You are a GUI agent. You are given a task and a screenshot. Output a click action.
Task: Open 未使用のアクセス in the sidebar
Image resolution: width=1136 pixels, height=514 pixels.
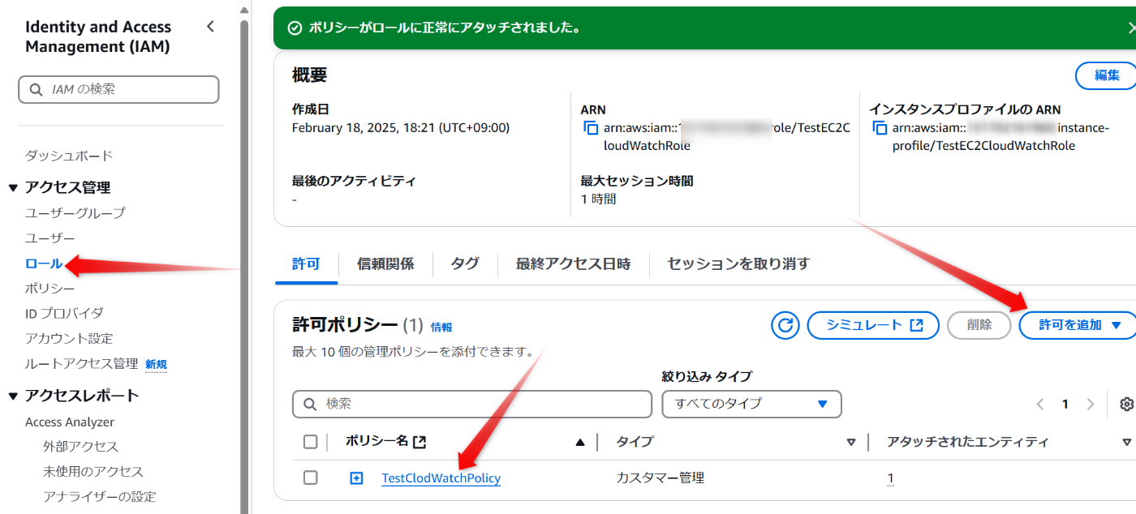point(93,471)
